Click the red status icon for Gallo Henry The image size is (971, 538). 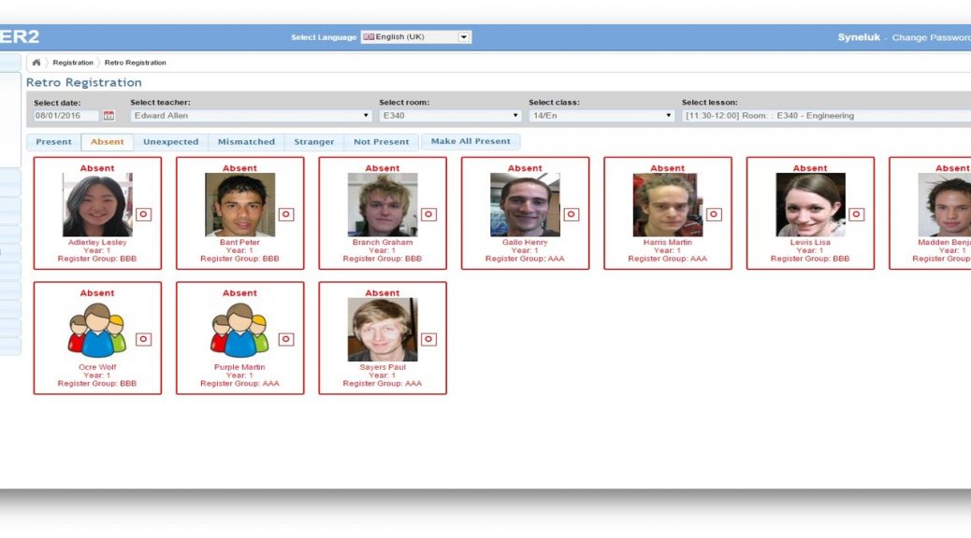pos(571,214)
